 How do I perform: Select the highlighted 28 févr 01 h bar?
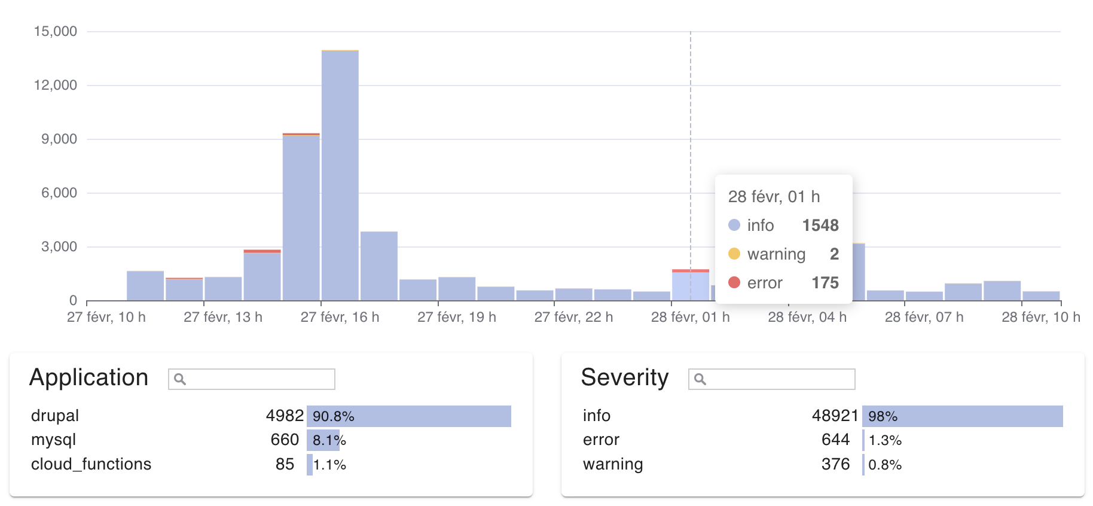(x=691, y=286)
